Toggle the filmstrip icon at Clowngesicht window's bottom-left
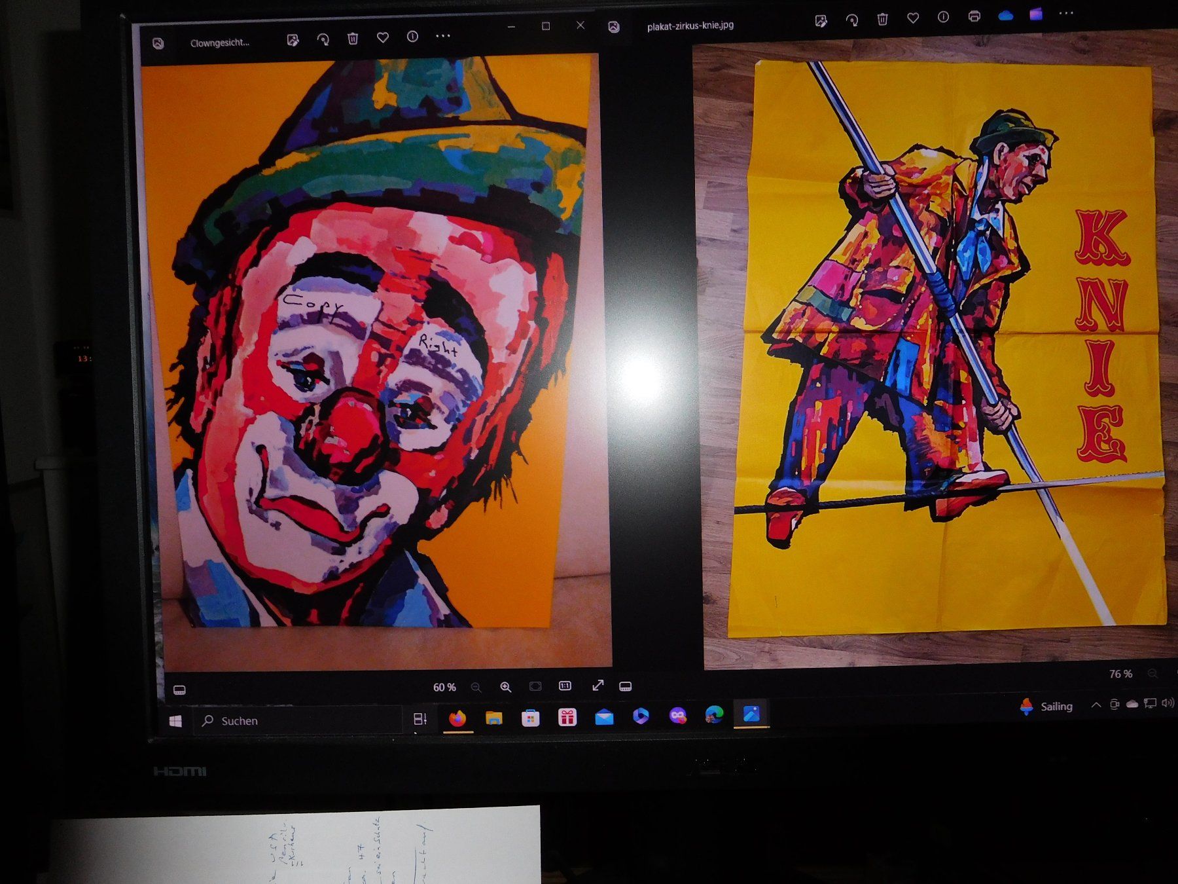 tap(179, 690)
